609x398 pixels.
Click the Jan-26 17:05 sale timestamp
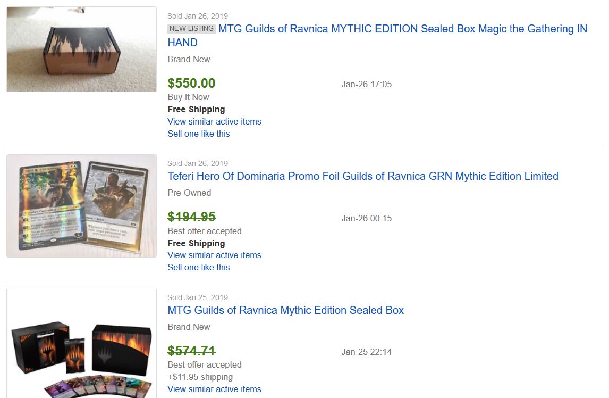click(366, 84)
